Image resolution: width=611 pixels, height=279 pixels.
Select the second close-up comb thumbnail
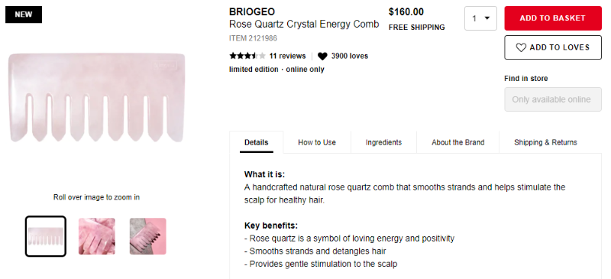tap(97, 236)
